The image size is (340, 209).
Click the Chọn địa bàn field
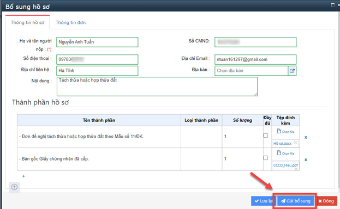(251, 71)
